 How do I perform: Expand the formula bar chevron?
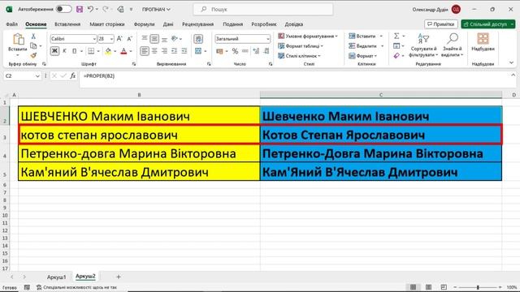513,75
